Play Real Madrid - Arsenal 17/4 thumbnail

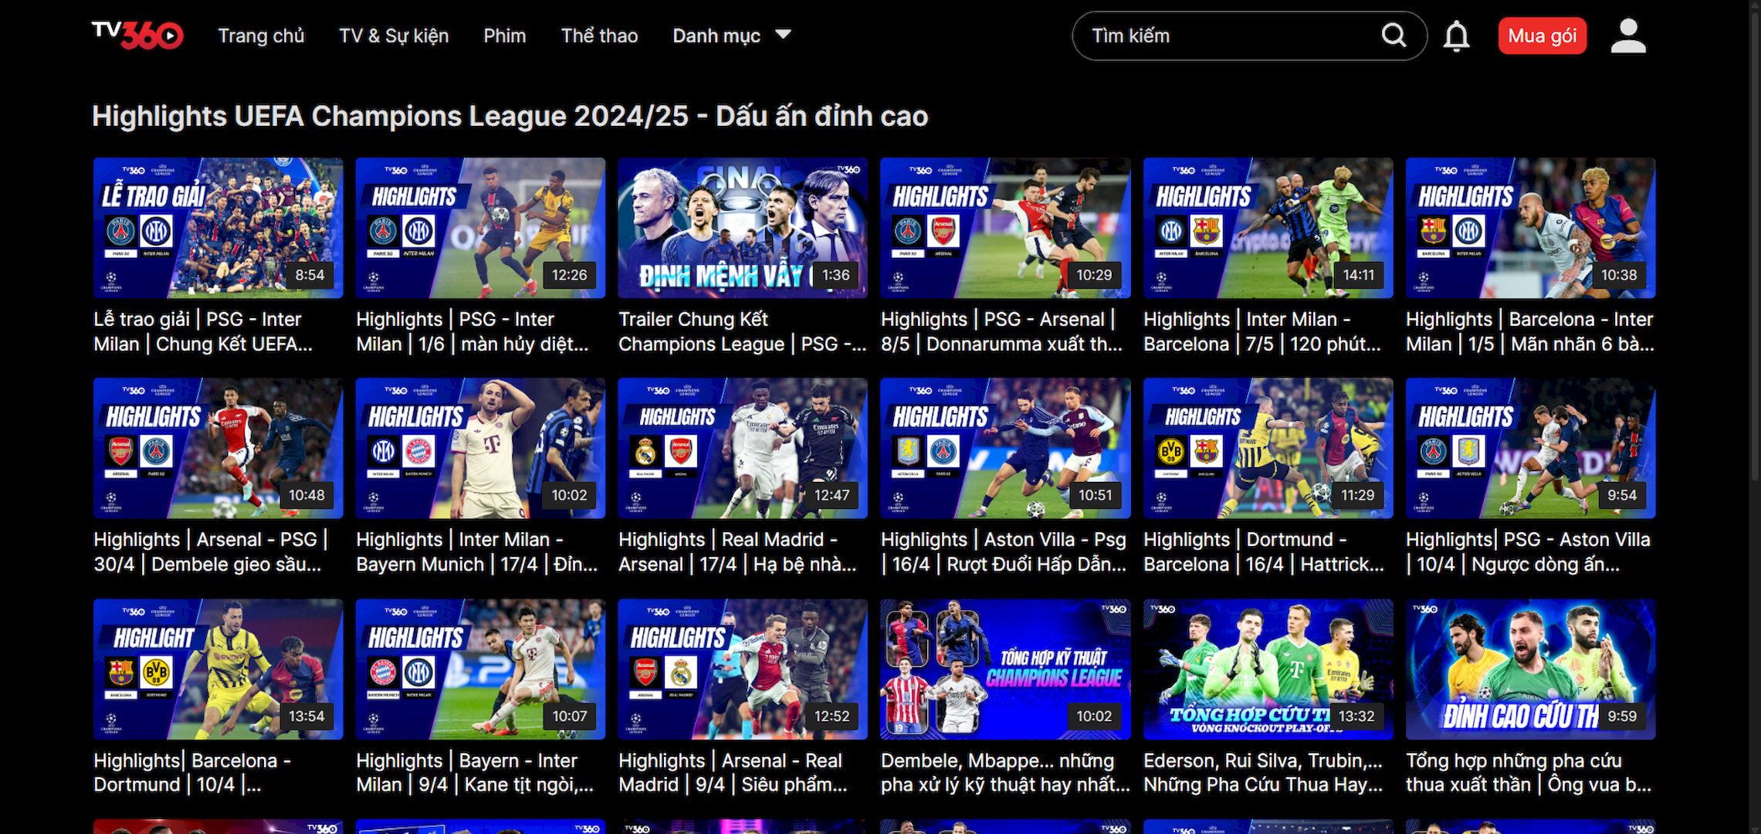(x=743, y=448)
